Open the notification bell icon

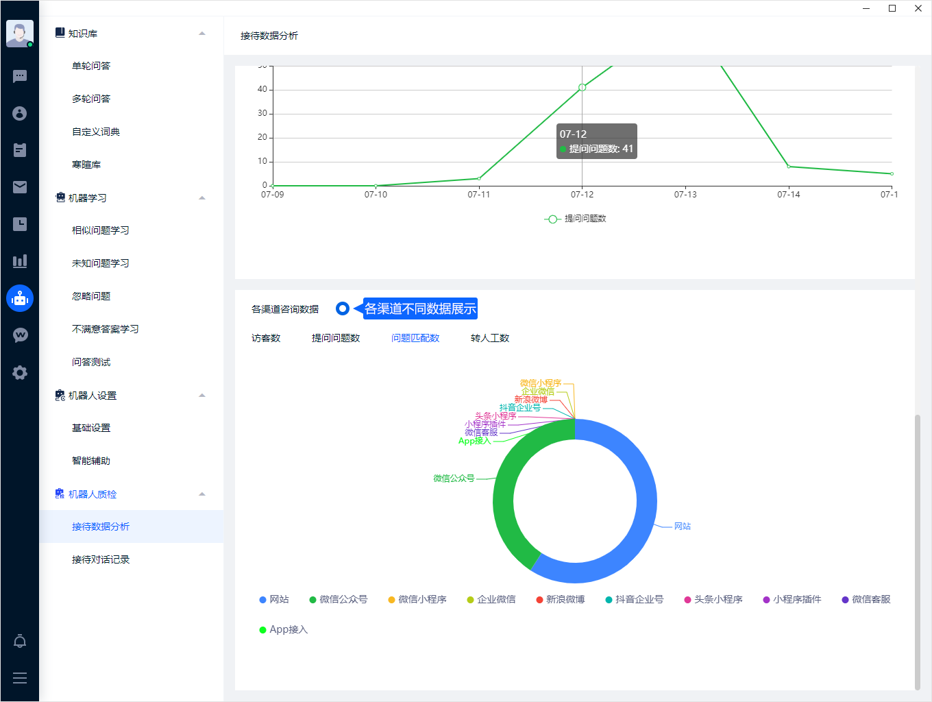(20, 641)
